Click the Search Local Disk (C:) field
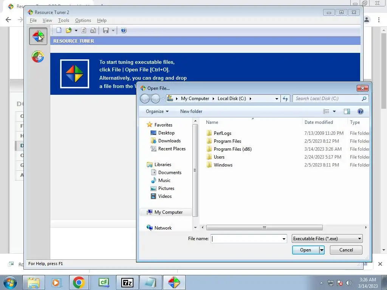 tap(330, 99)
